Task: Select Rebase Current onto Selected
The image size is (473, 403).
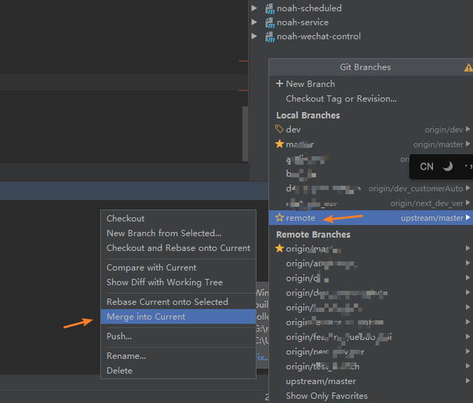Action: [x=178, y=302]
